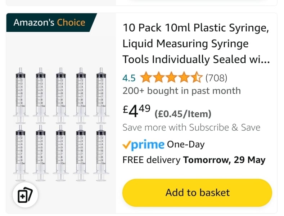Viewport: 284px width, 216px height.
Task: Open the (708) reviews count
Action: pyautogui.click(x=216, y=78)
